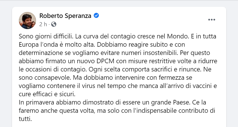Click the blue verified badge icon
The width and height of the screenshot is (238, 127).
(x=96, y=16)
